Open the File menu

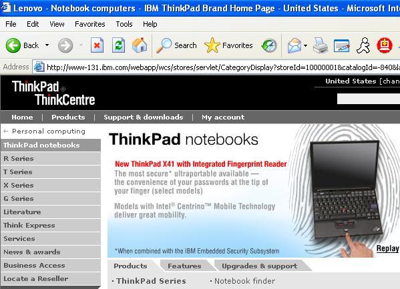11,24
